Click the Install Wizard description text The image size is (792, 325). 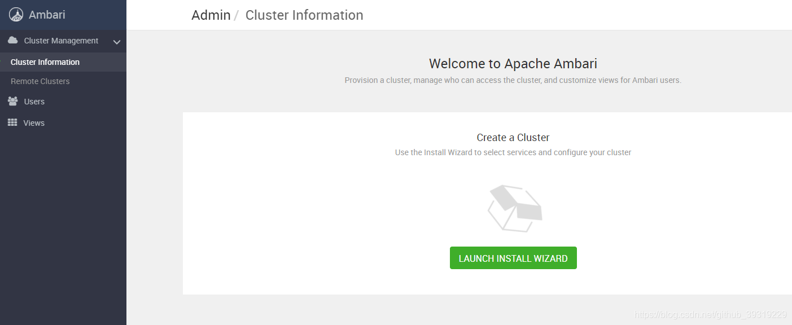point(513,152)
